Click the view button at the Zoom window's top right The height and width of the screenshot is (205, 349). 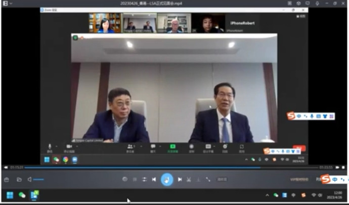301,16
